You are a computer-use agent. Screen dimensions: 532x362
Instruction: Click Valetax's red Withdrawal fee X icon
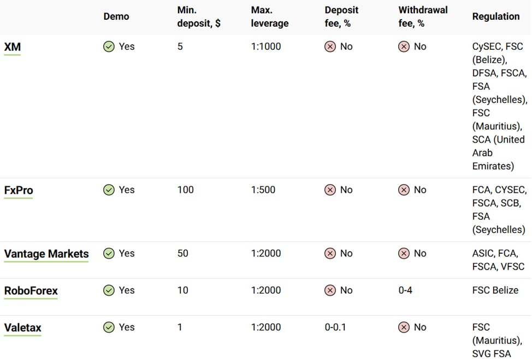[x=404, y=328]
